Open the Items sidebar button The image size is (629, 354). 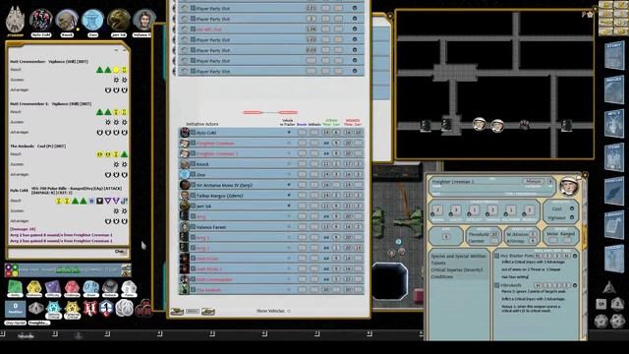click(614, 157)
